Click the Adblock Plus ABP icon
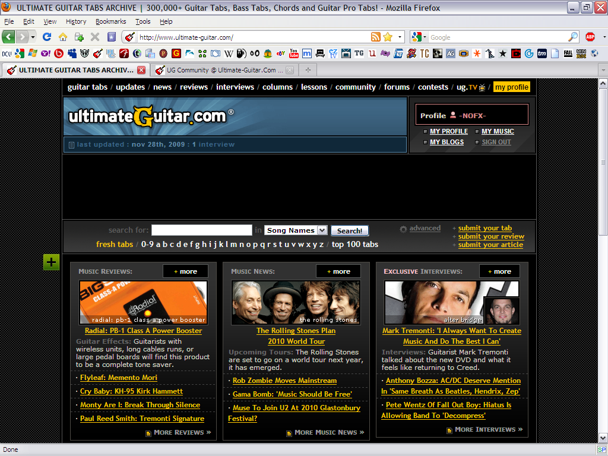This screenshot has width=608, height=456. [590, 37]
